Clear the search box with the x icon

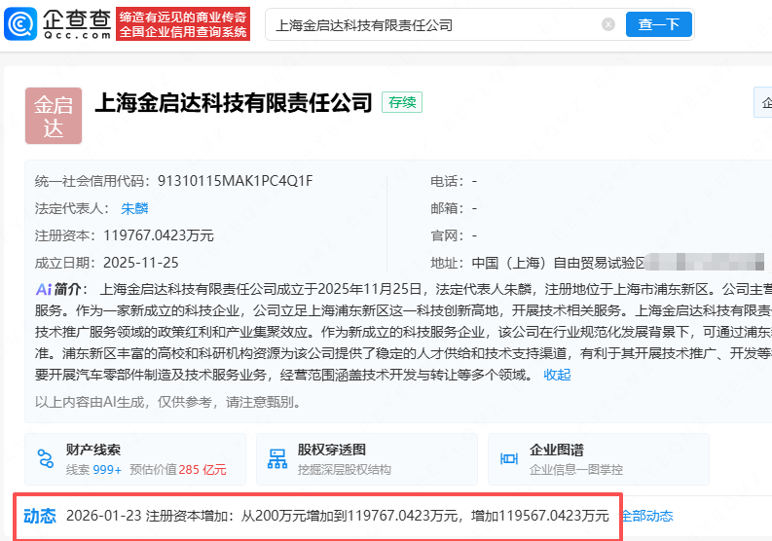coord(608,24)
